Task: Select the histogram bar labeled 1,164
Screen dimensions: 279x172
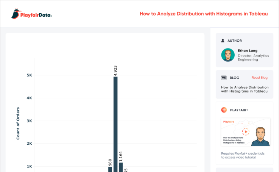Action: tap(121, 167)
